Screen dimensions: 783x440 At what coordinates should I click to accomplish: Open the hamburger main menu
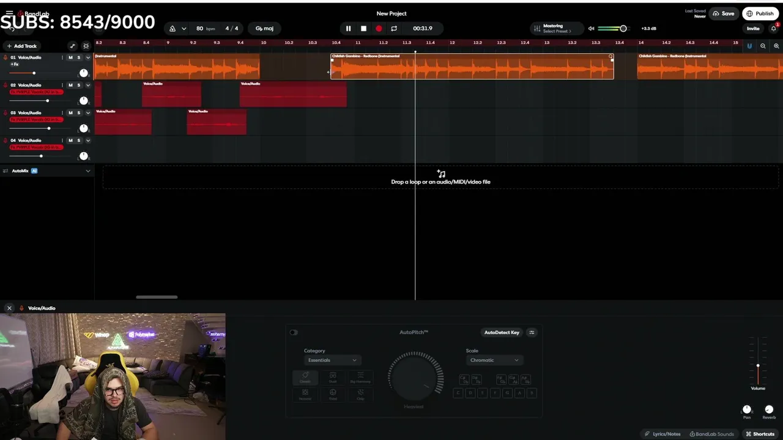tap(9, 13)
